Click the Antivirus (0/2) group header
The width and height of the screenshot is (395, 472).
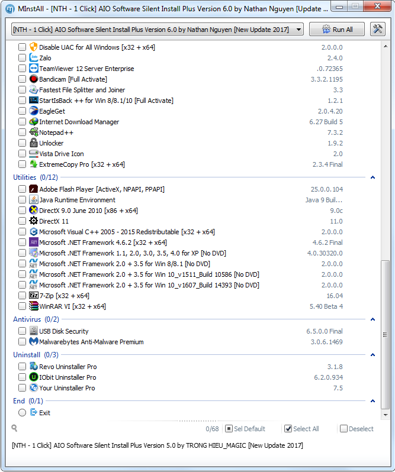36,319
